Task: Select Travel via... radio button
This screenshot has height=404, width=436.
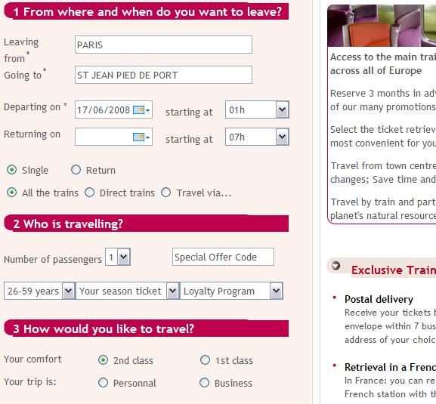Action: pyautogui.click(x=166, y=193)
